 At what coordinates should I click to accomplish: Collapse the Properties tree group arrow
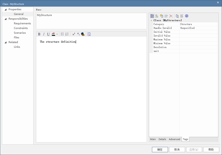[5, 9]
